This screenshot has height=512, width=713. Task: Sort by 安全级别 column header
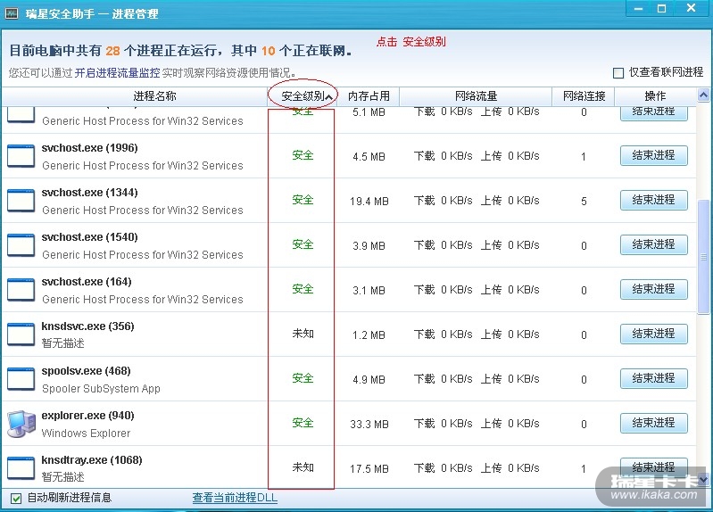303,96
